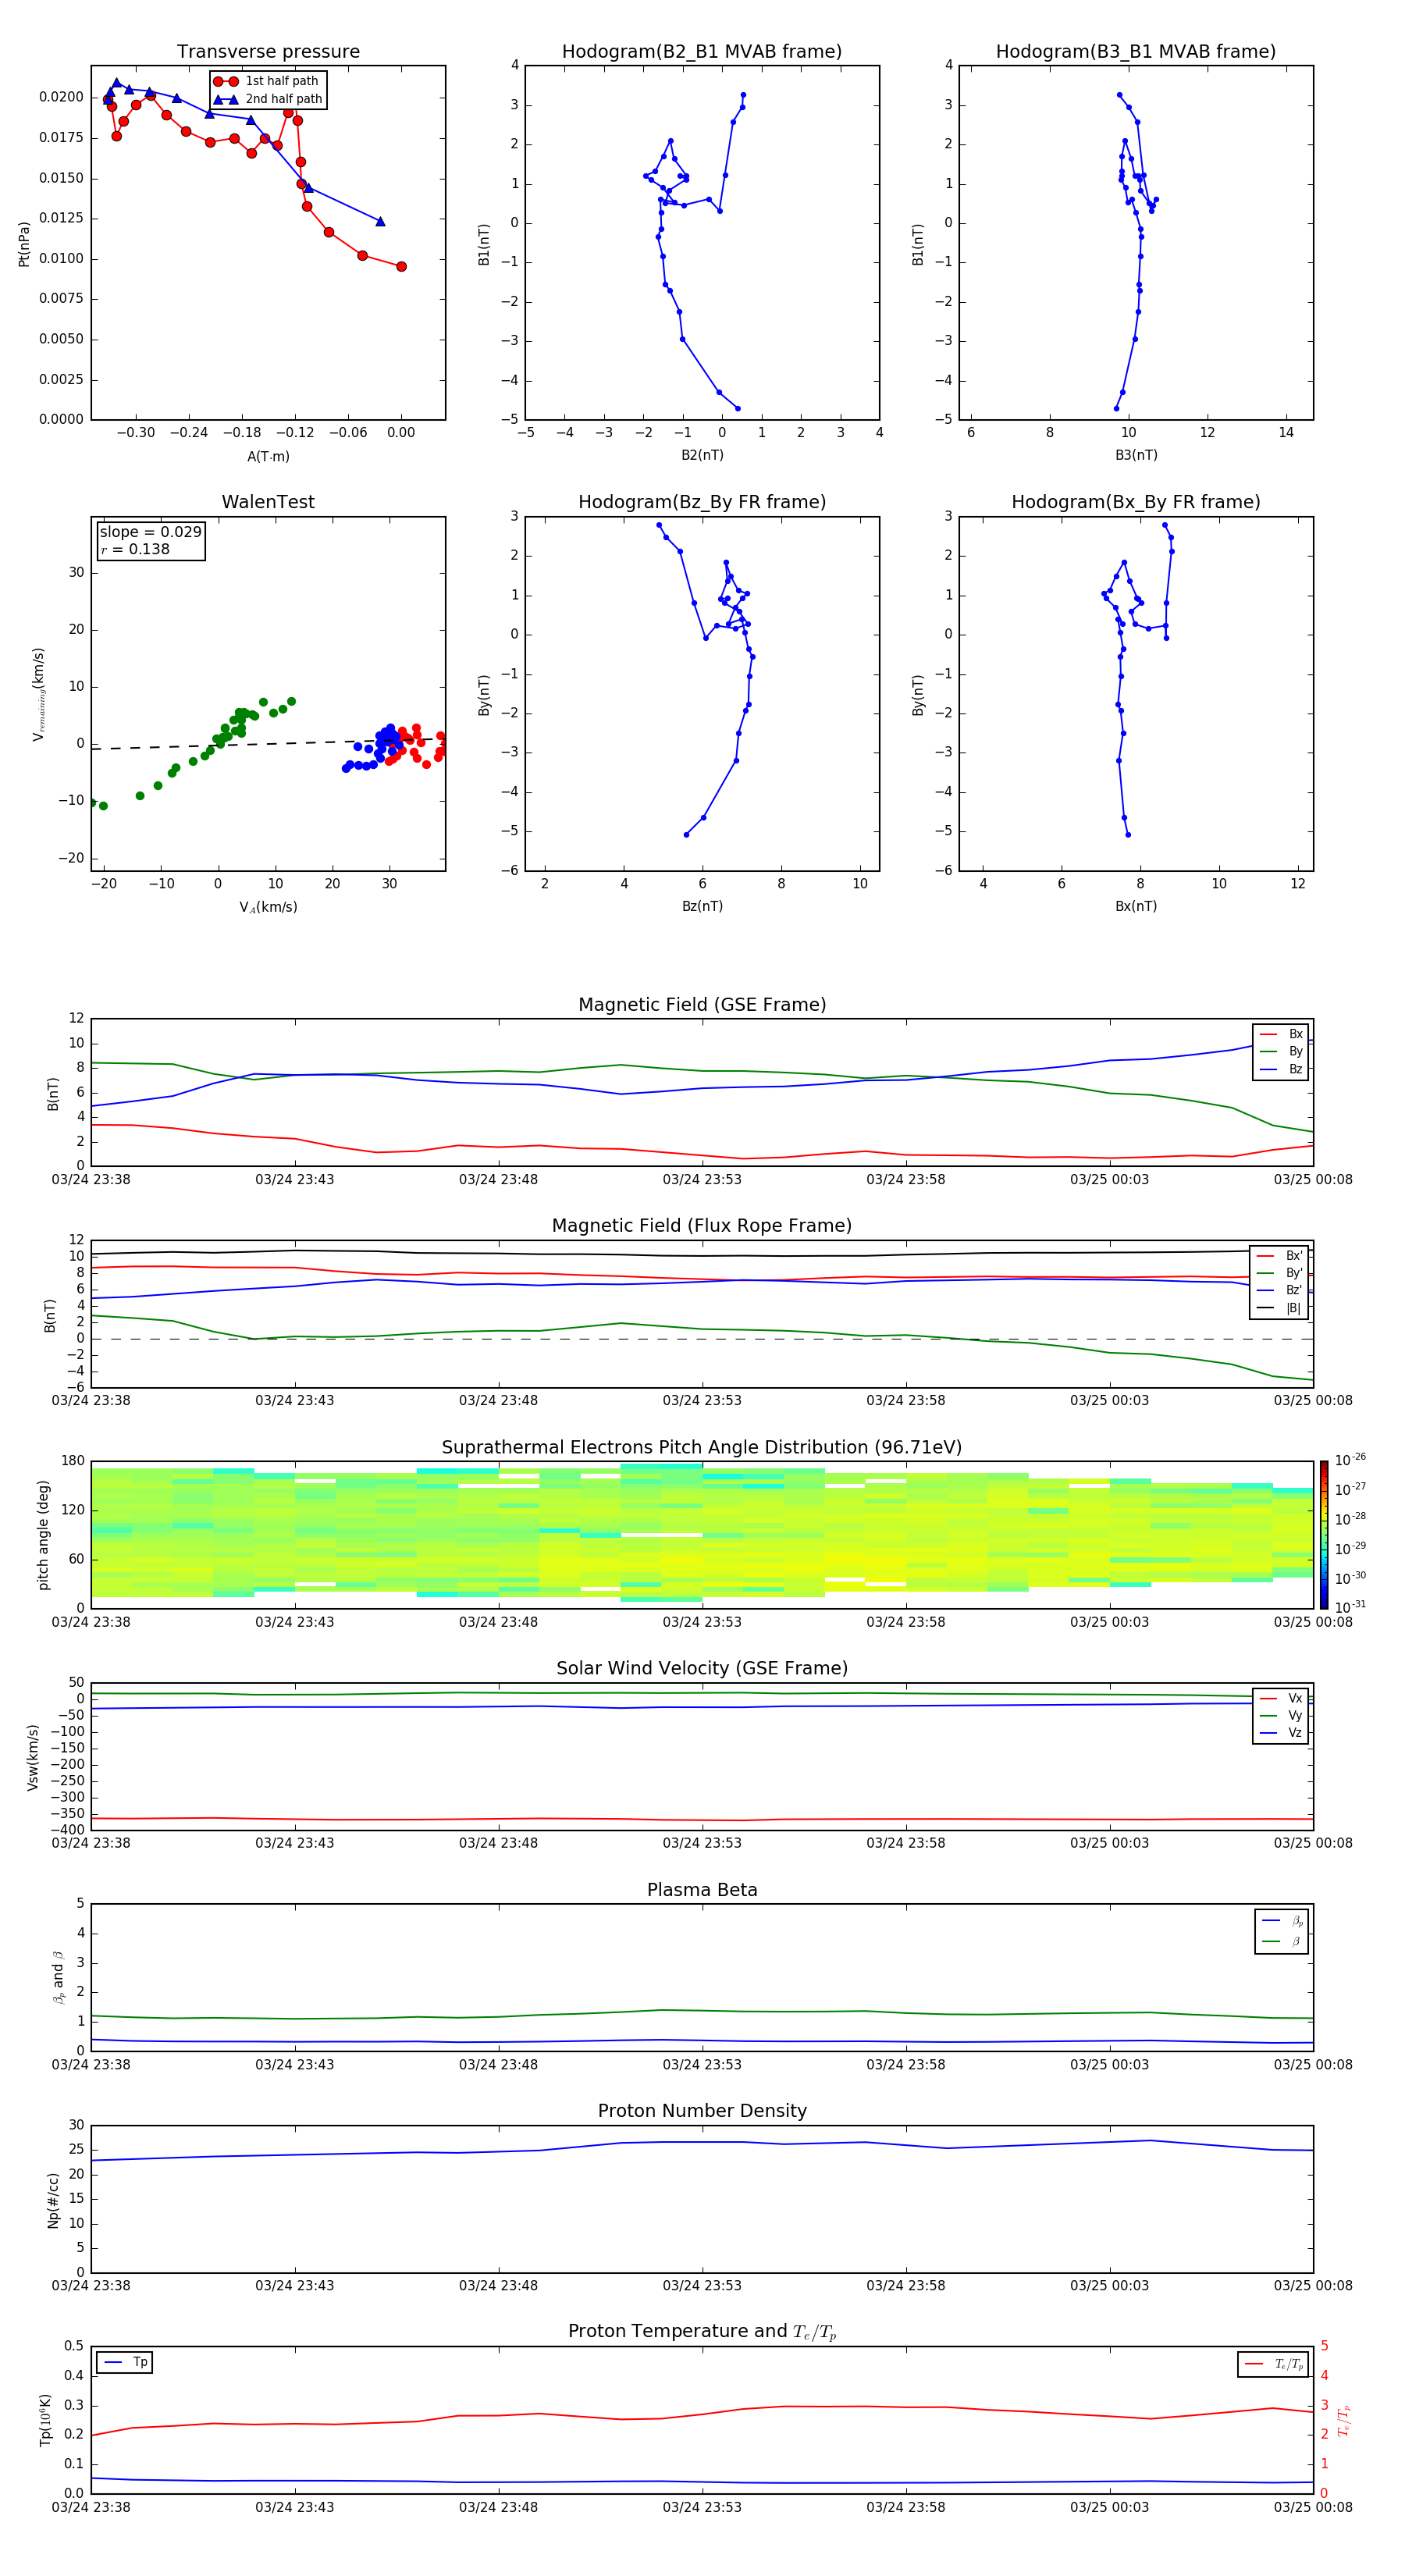Click the 'B3(nT)' x-axis label

coord(1136,456)
